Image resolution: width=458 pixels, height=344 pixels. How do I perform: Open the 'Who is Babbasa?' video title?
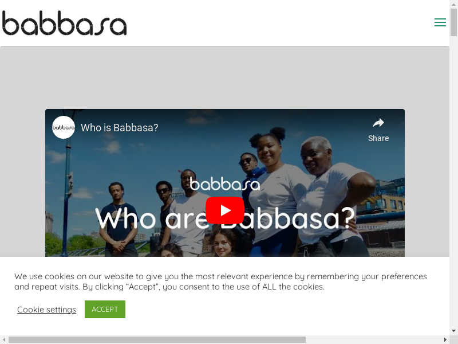[x=120, y=127]
